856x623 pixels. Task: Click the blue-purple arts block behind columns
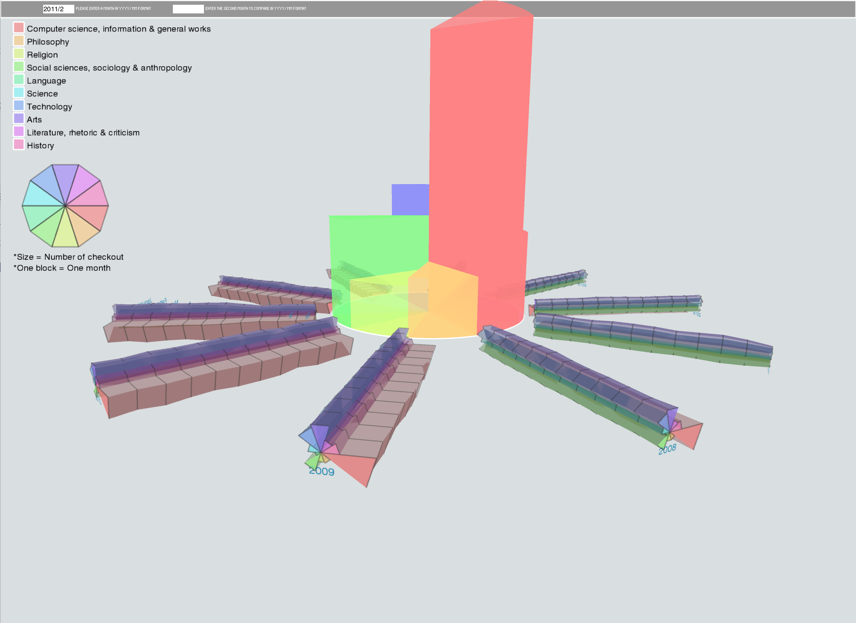point(410,200)
